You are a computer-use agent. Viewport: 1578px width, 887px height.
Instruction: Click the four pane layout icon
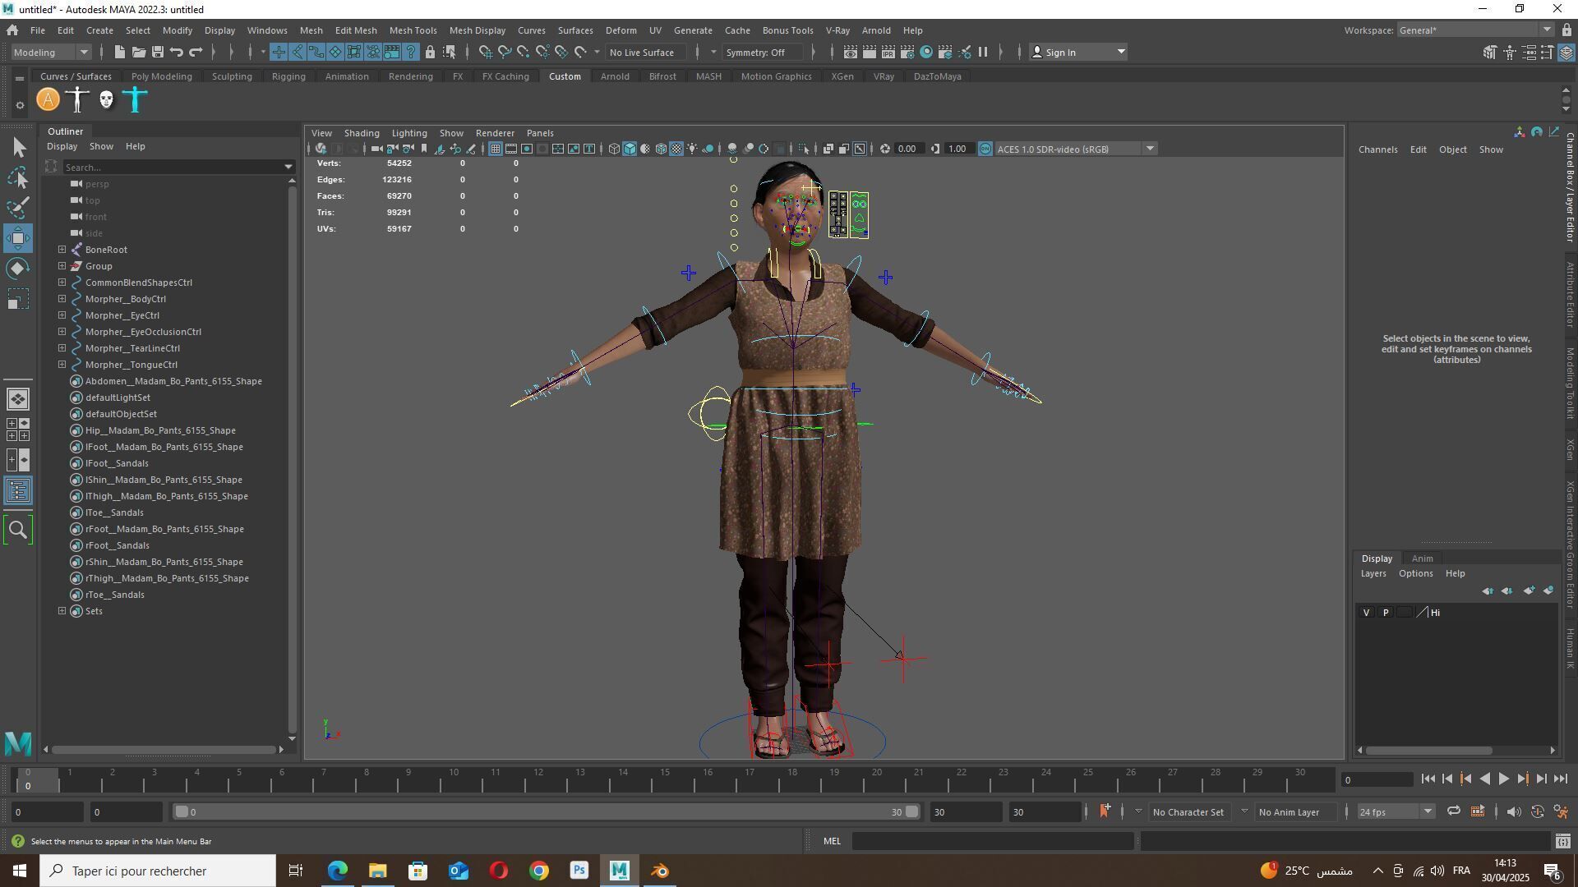tap(18, 430)
